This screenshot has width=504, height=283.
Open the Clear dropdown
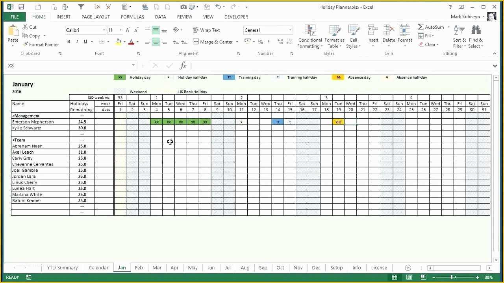428,44
